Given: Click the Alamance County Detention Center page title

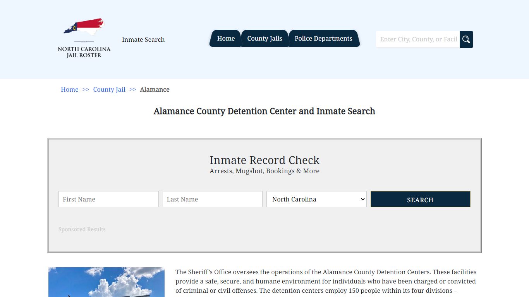Looking at the screenshot, I should 264,111.
